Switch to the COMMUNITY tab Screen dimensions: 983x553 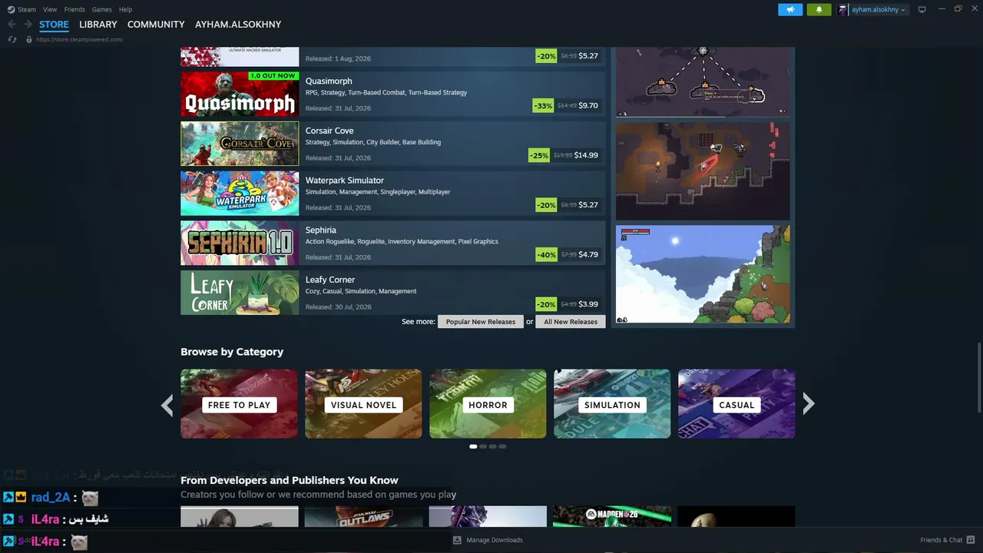coord(156,25)
